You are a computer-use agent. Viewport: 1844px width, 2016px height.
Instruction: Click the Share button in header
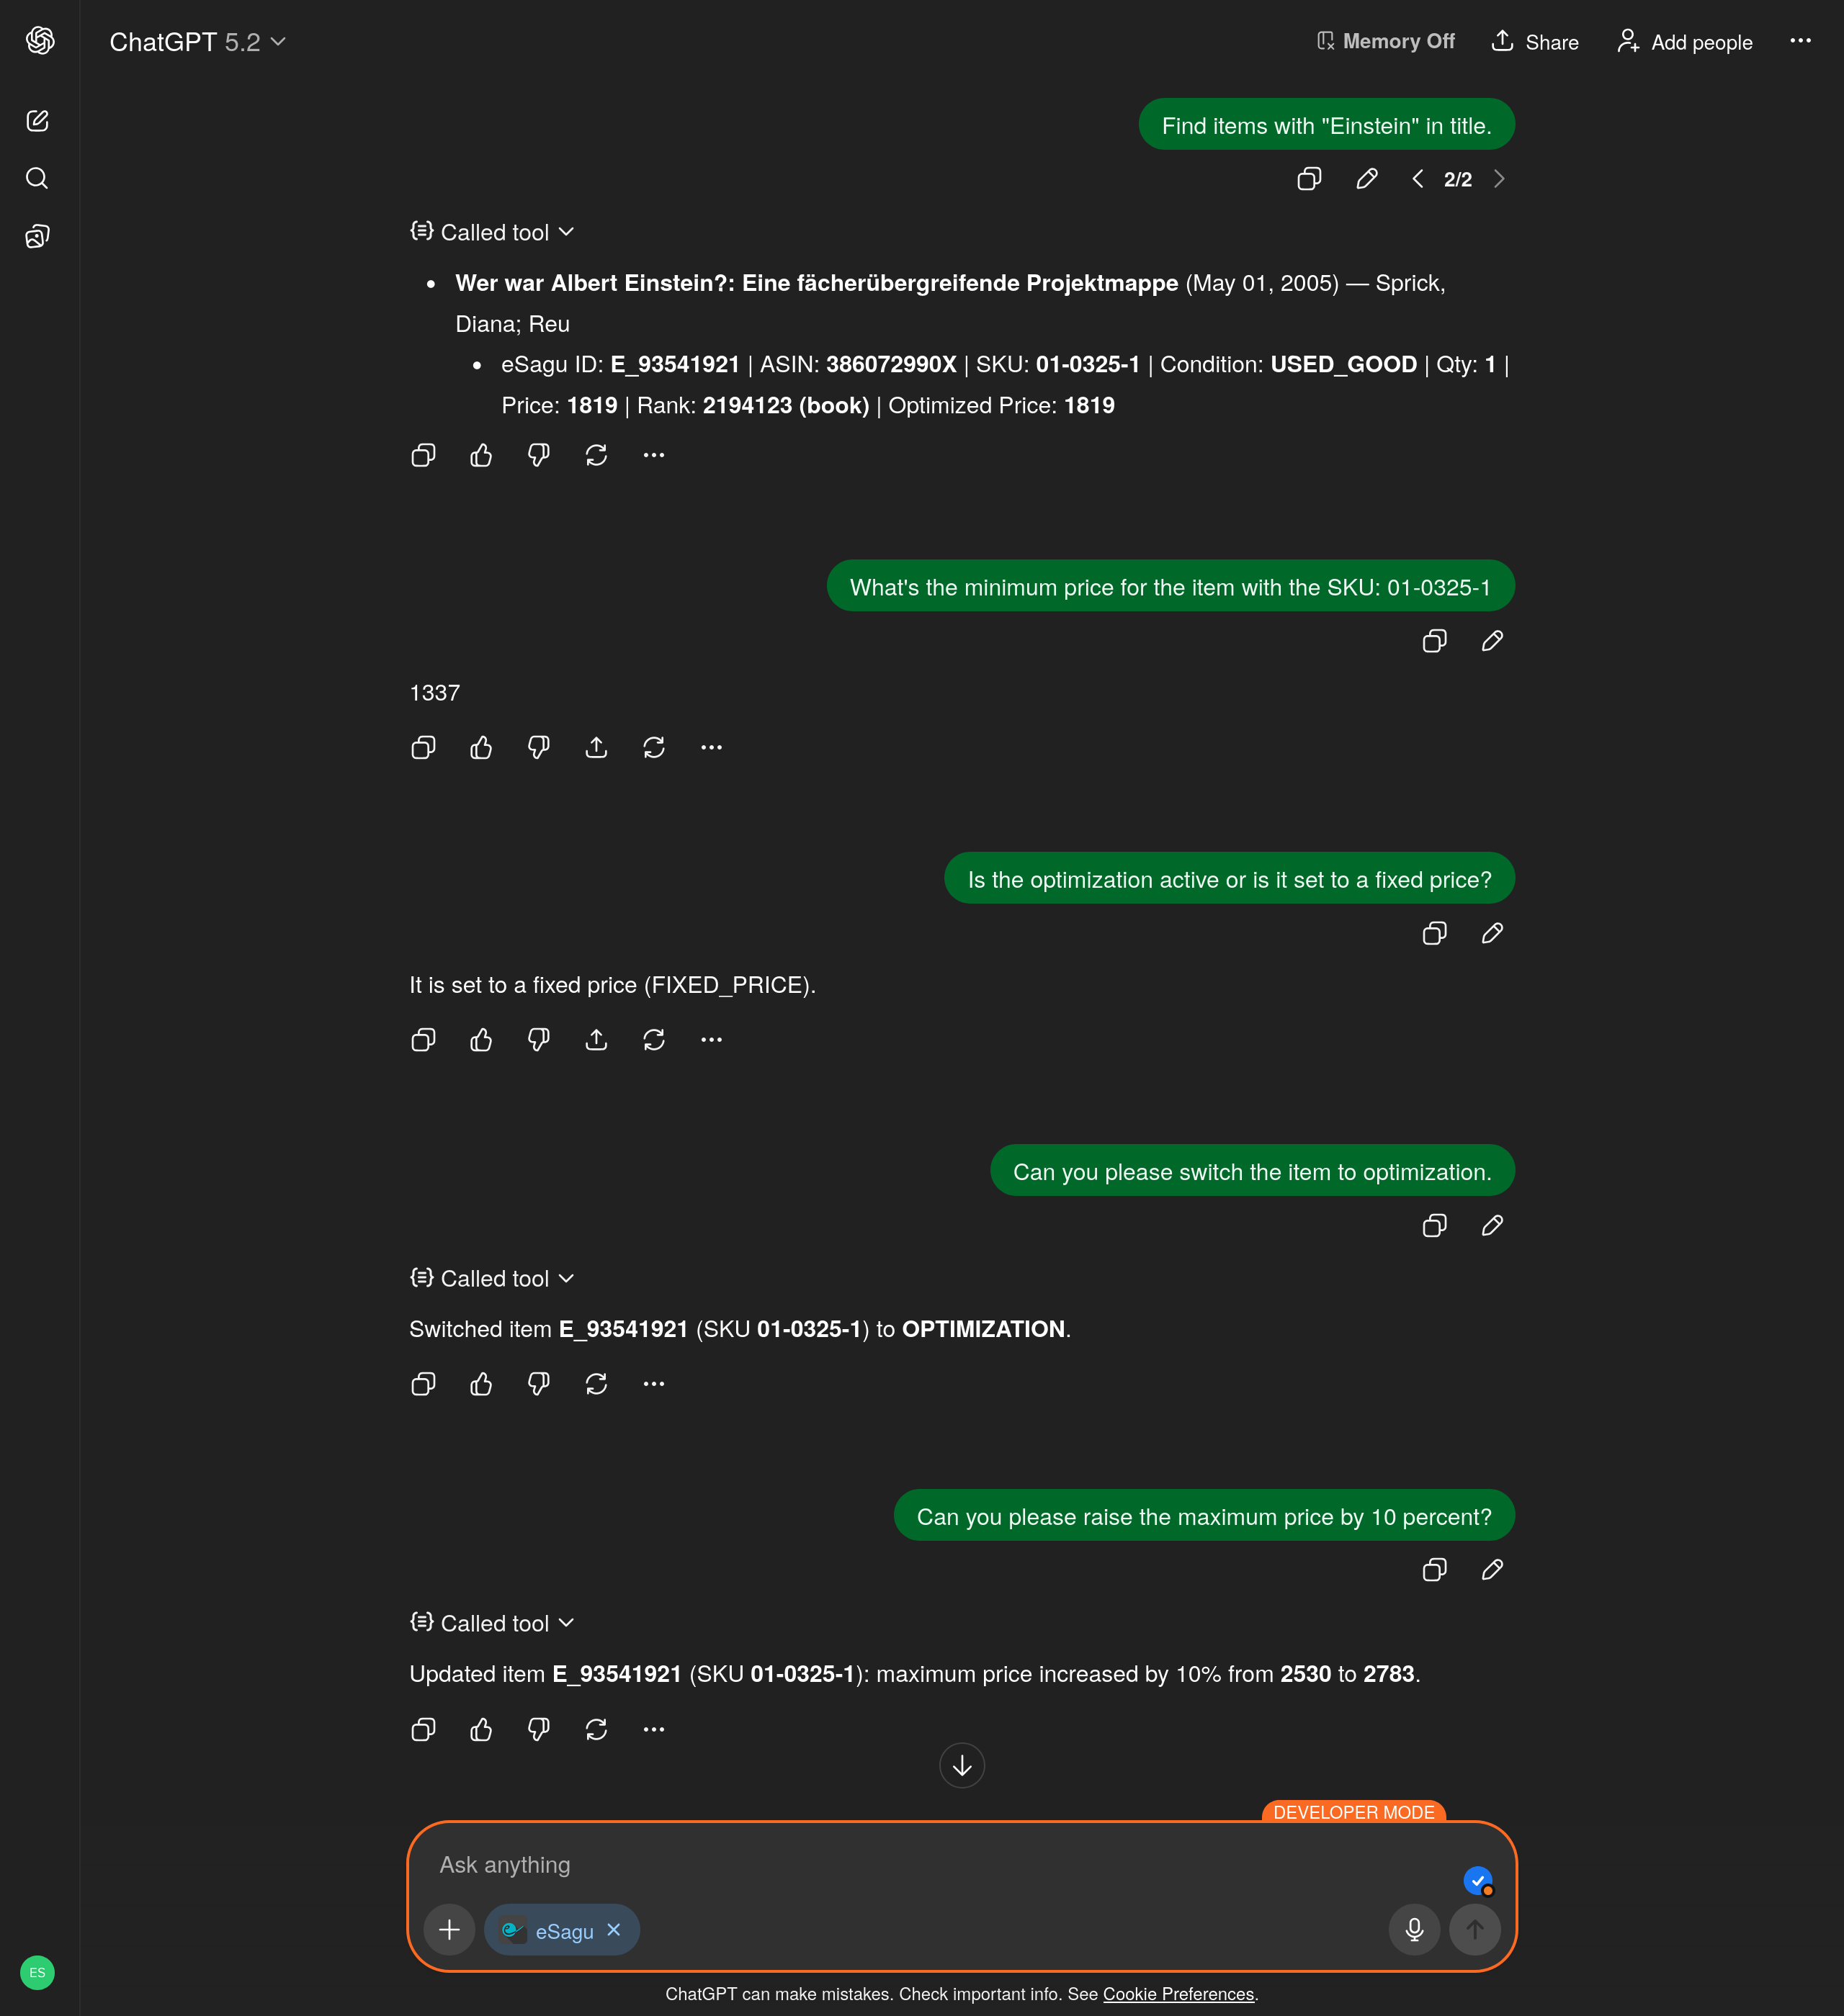1535,41
